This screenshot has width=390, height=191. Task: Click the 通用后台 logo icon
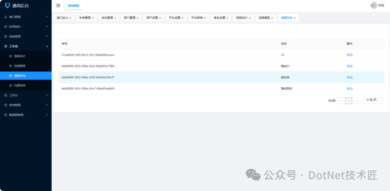coord(7,5)
